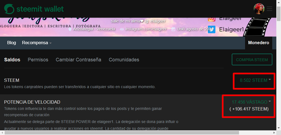Click the vertical scrollbar down arrow
This screenshot has width=281, height=135.
(279, 128)
